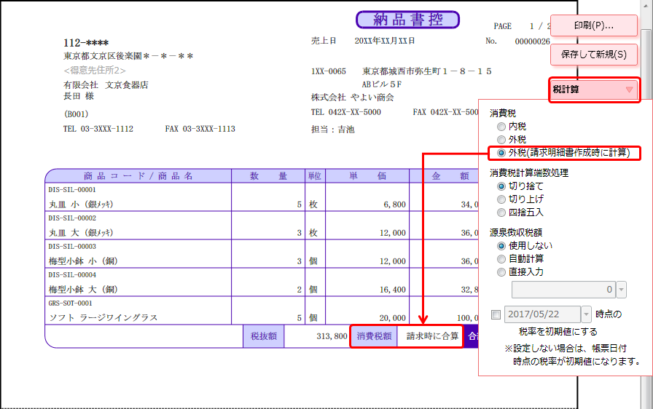This screenshot has height=409, width=653.
Task: Enable the date-based tax rate checkbox
Action: click(x=496, y=315)
